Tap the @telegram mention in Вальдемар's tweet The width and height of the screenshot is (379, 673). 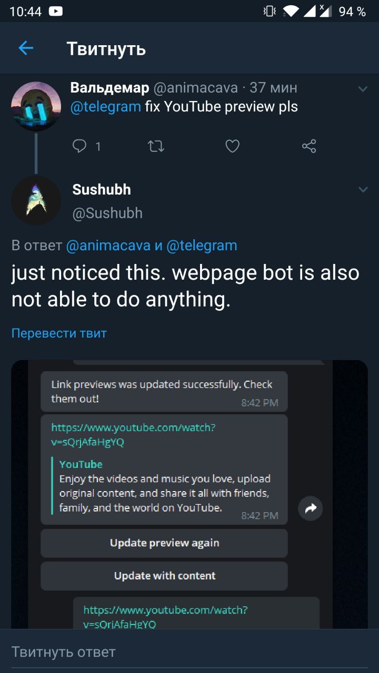(106, 107)
